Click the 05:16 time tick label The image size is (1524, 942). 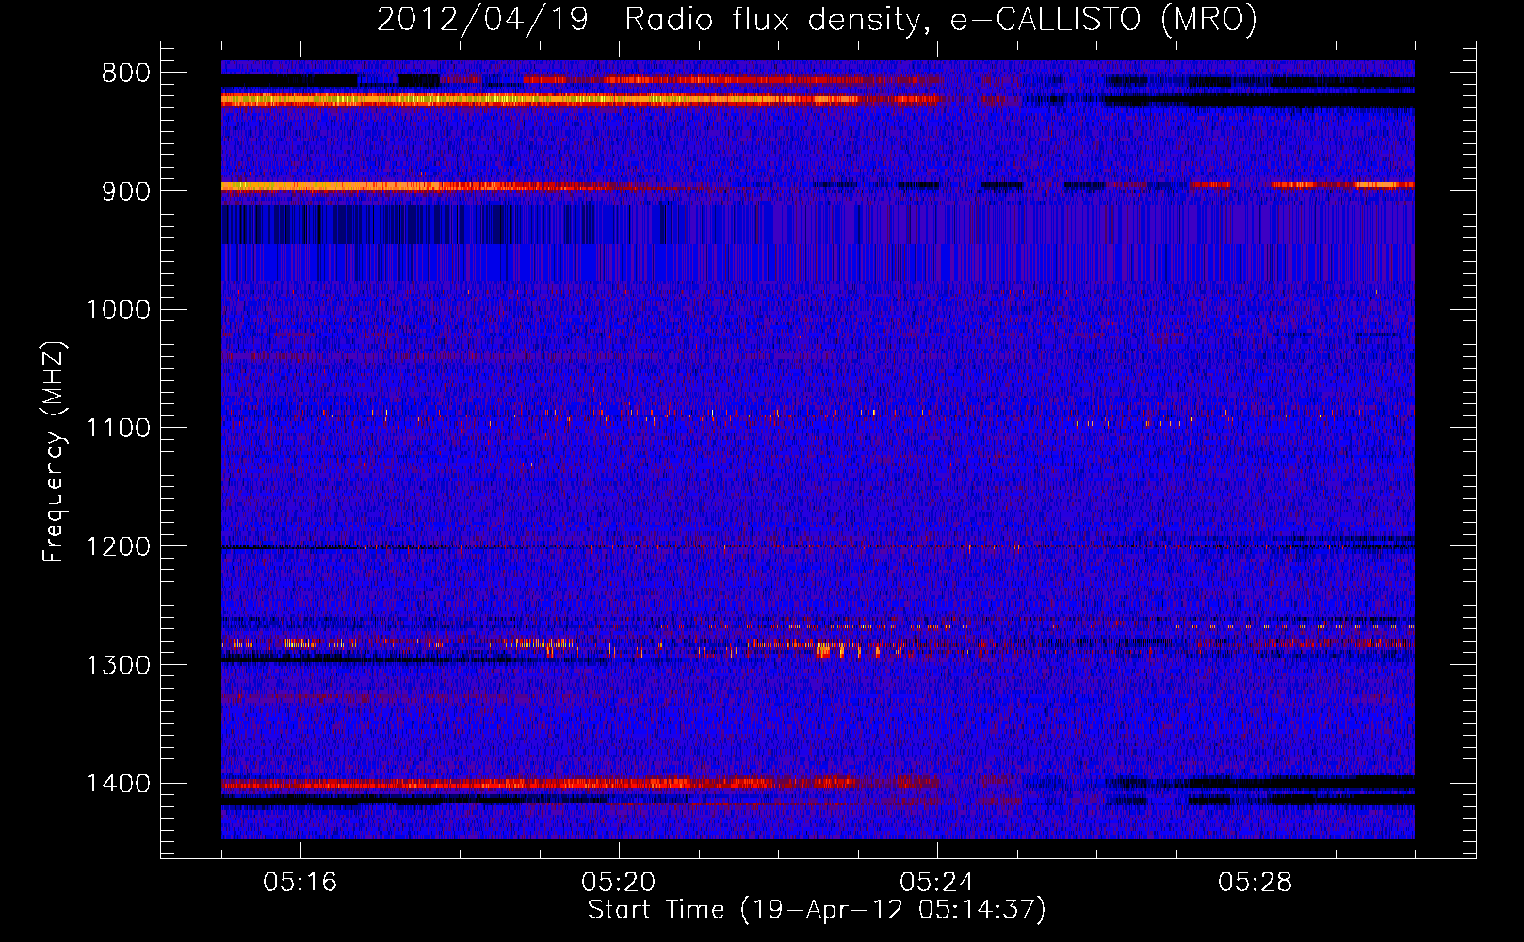coord(300,883)
